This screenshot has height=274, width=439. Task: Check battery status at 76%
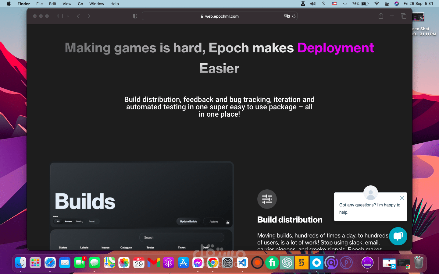coord(360,4)
